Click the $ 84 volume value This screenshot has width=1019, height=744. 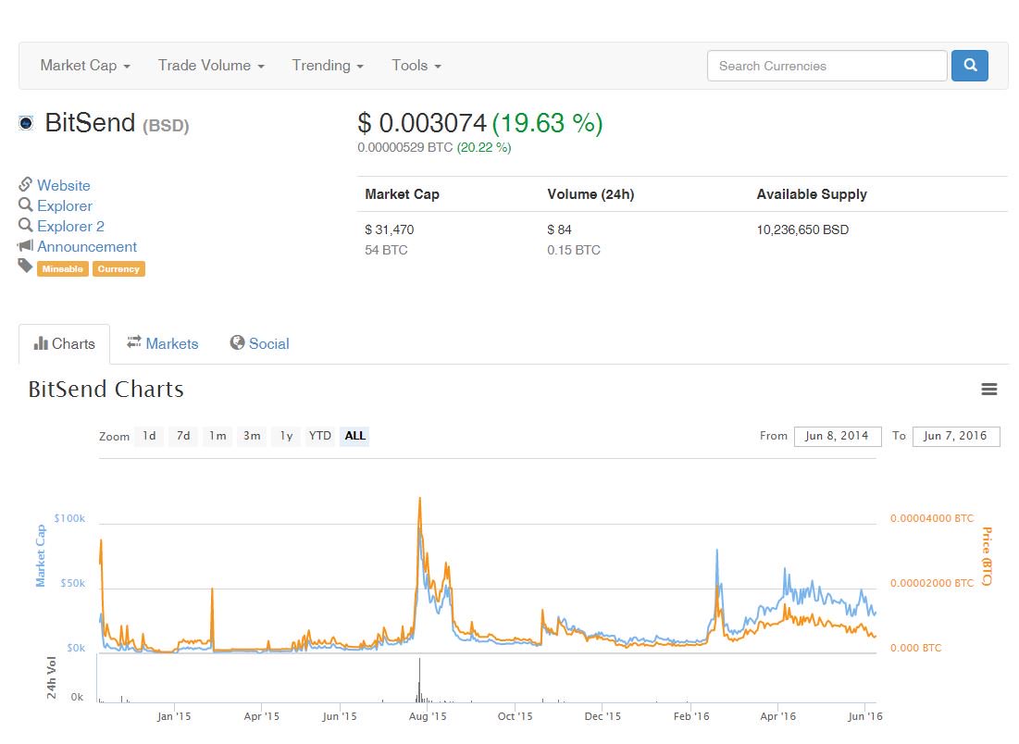coord(560,229)
